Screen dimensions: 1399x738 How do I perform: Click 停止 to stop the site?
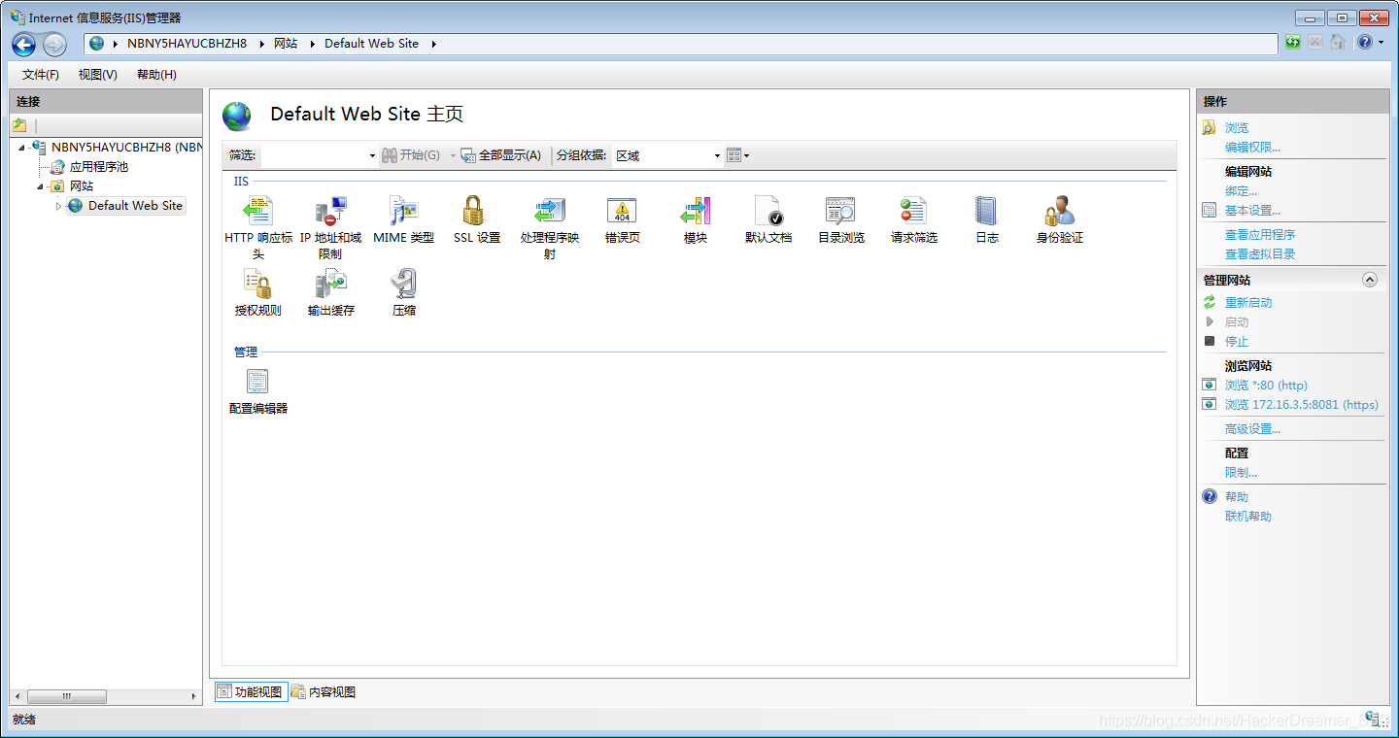1237,342
